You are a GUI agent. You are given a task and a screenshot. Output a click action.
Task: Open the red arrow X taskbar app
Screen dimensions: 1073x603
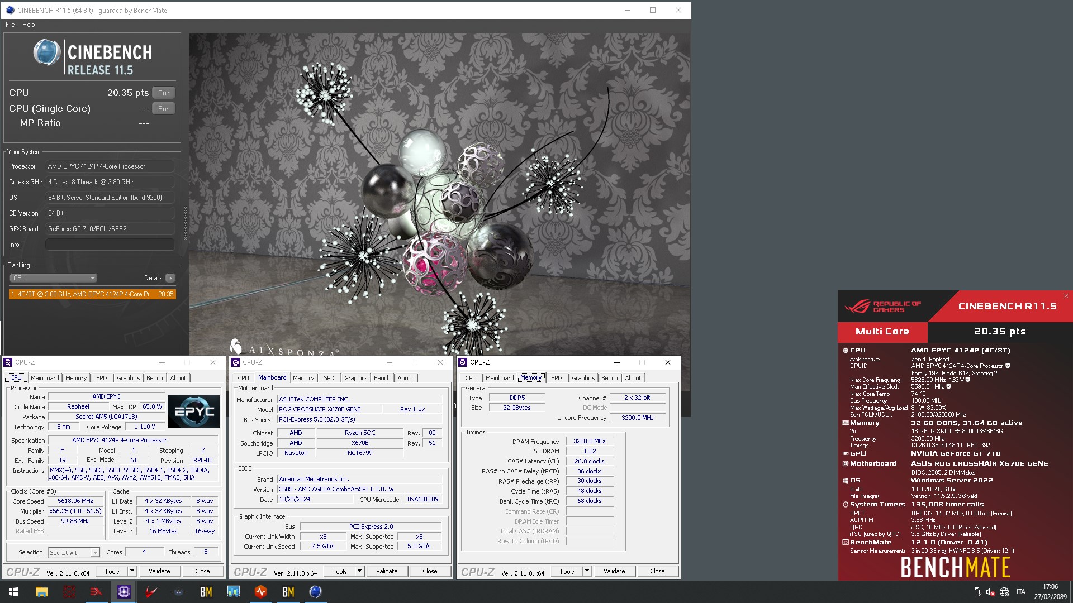pyautogui.click(x=96, y=592)
